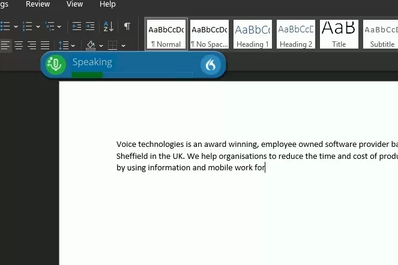398x265 pixels.
Task: Toggle show paragraph marks
Action: click(127, 26)
